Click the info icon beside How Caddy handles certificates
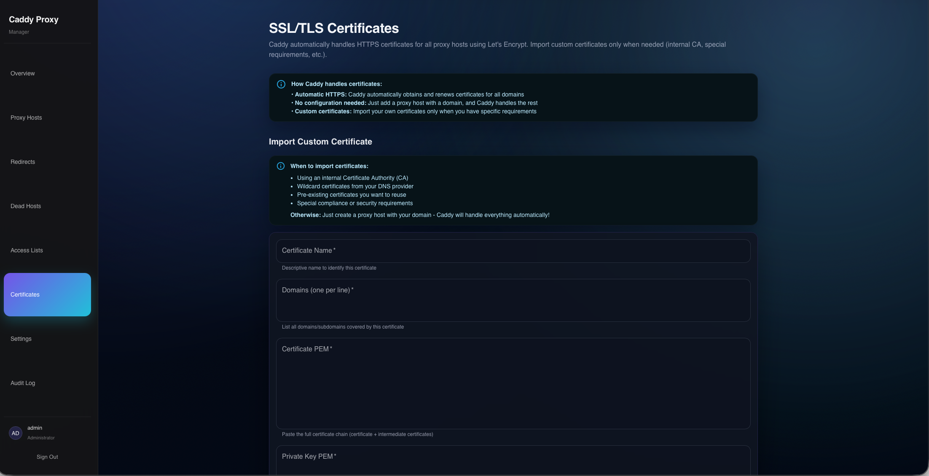Viewport: 929px width, 476px height. point(281,84)
